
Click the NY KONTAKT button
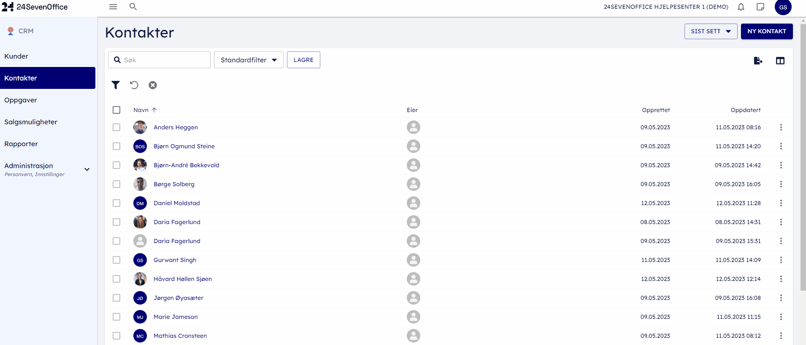pos(766,31)
